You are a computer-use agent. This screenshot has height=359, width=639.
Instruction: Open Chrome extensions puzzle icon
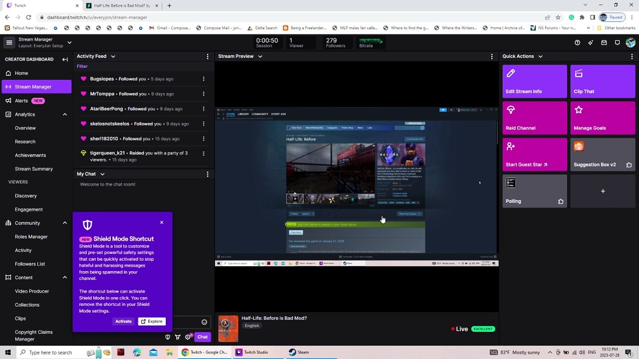coord(582,17)
